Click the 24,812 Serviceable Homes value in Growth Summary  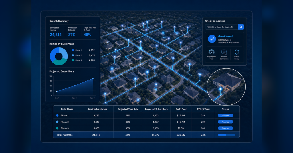point(56,35)
